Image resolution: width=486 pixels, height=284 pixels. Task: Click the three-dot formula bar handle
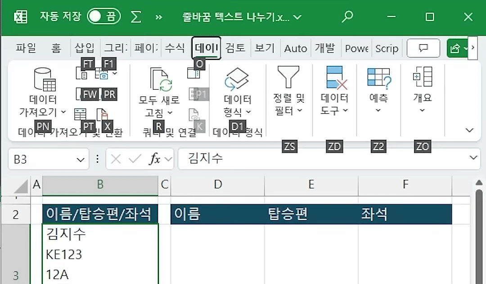(x=97, y=159)
